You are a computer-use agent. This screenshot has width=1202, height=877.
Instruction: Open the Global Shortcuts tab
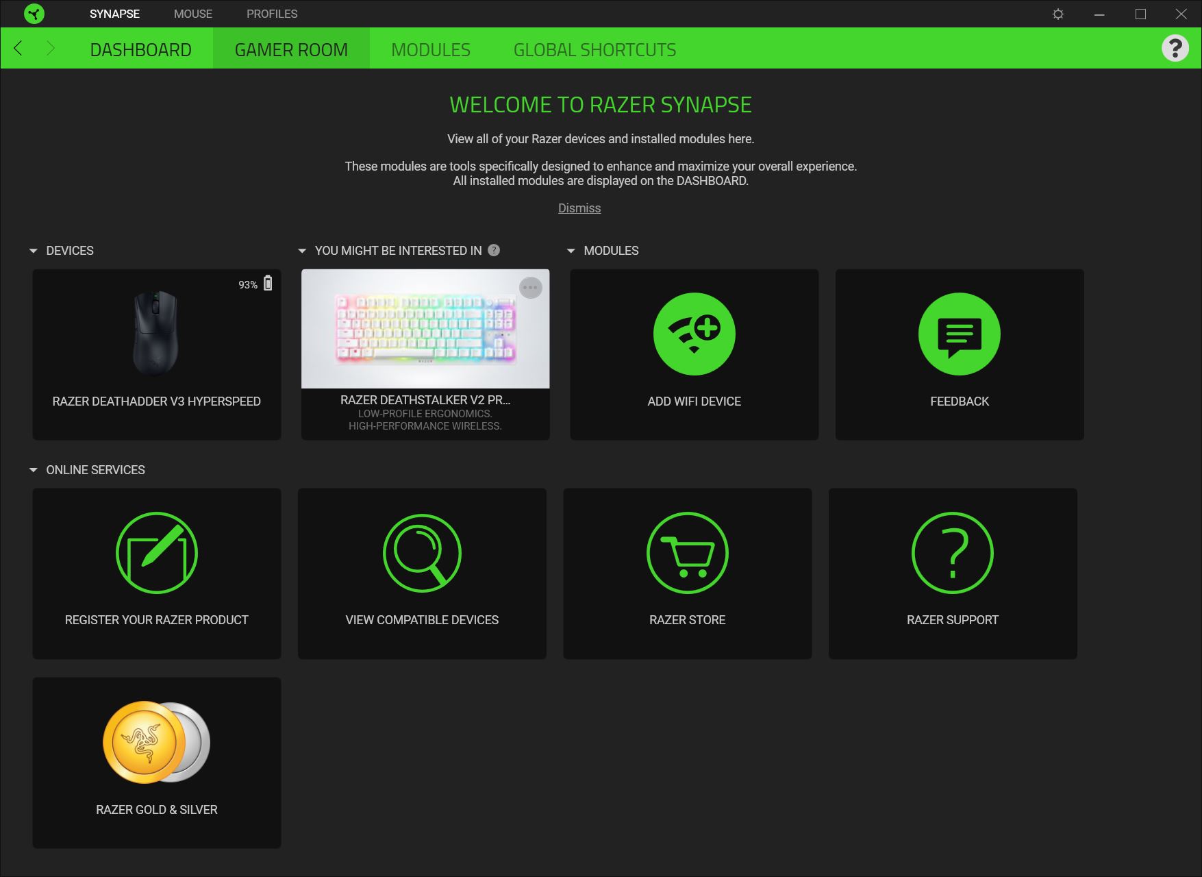(594, 49)
